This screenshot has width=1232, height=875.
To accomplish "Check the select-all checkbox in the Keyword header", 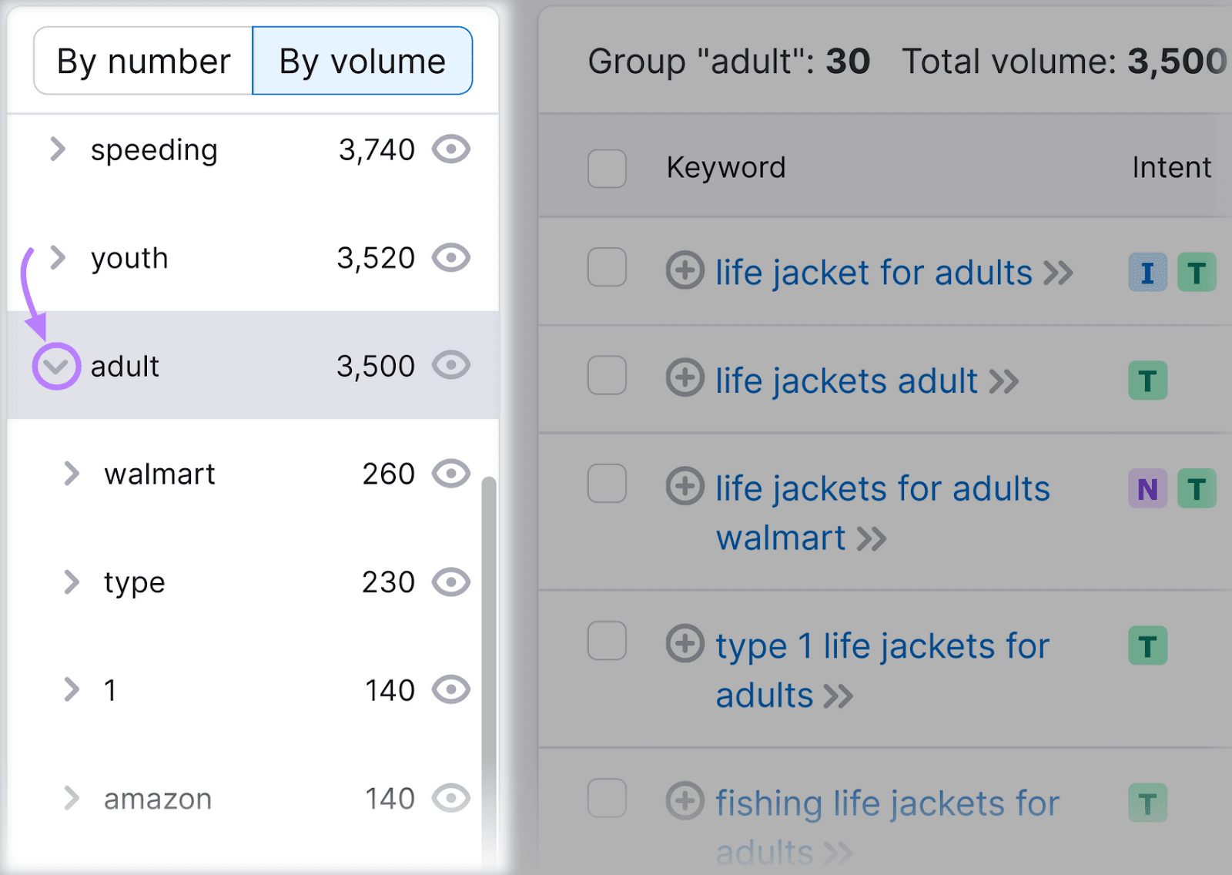I will (x=606, y=169).
